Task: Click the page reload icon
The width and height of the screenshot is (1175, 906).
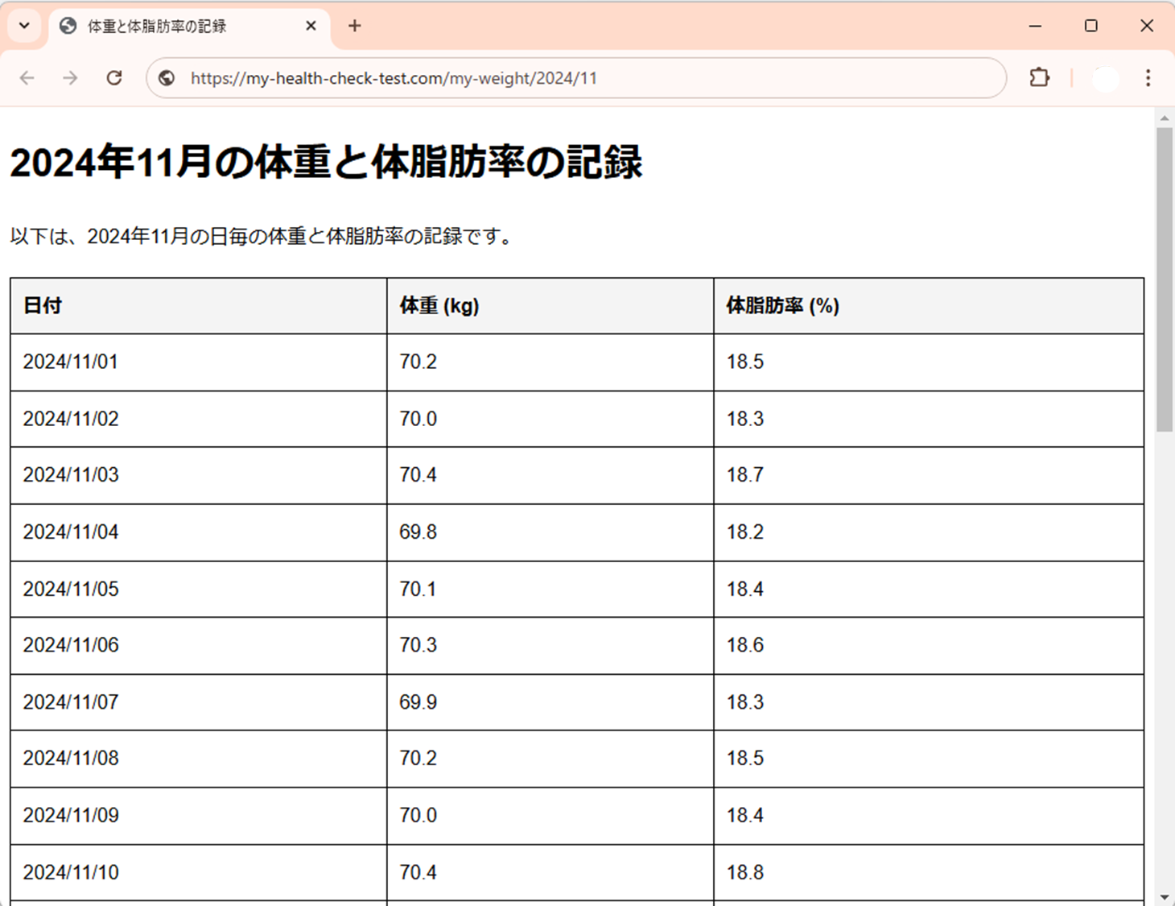Action: 114,77
